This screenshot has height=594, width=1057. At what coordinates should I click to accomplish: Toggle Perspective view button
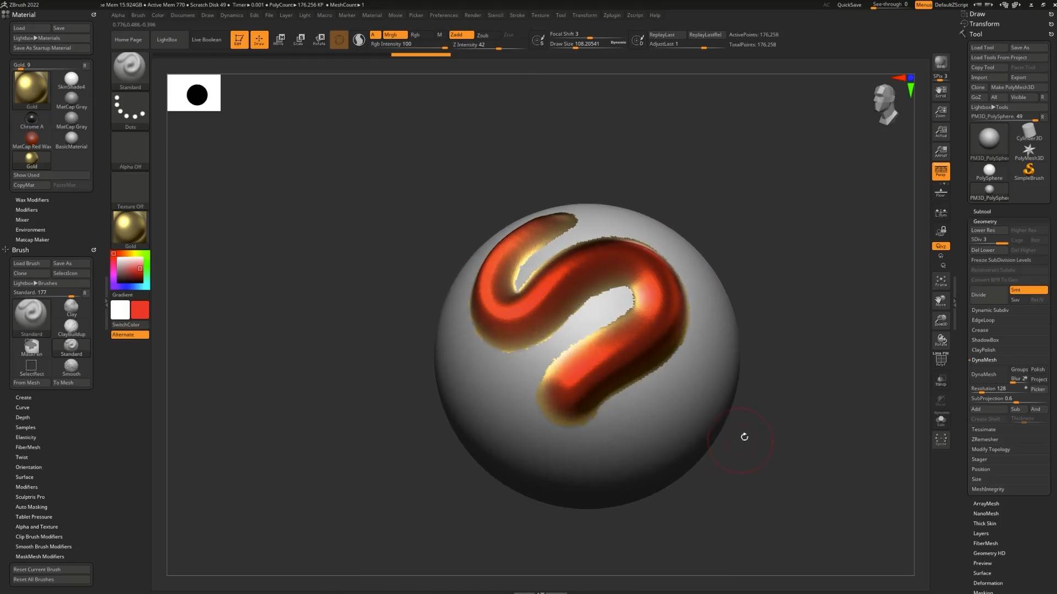click(x=941, y=171)
